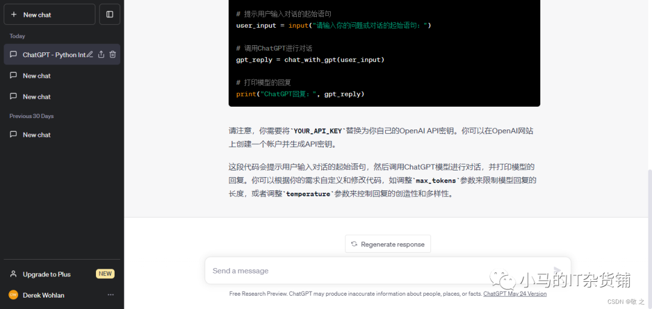Delete selected chat with the trash icon
This screenshot has width=652, height=309.
point(112,55)
